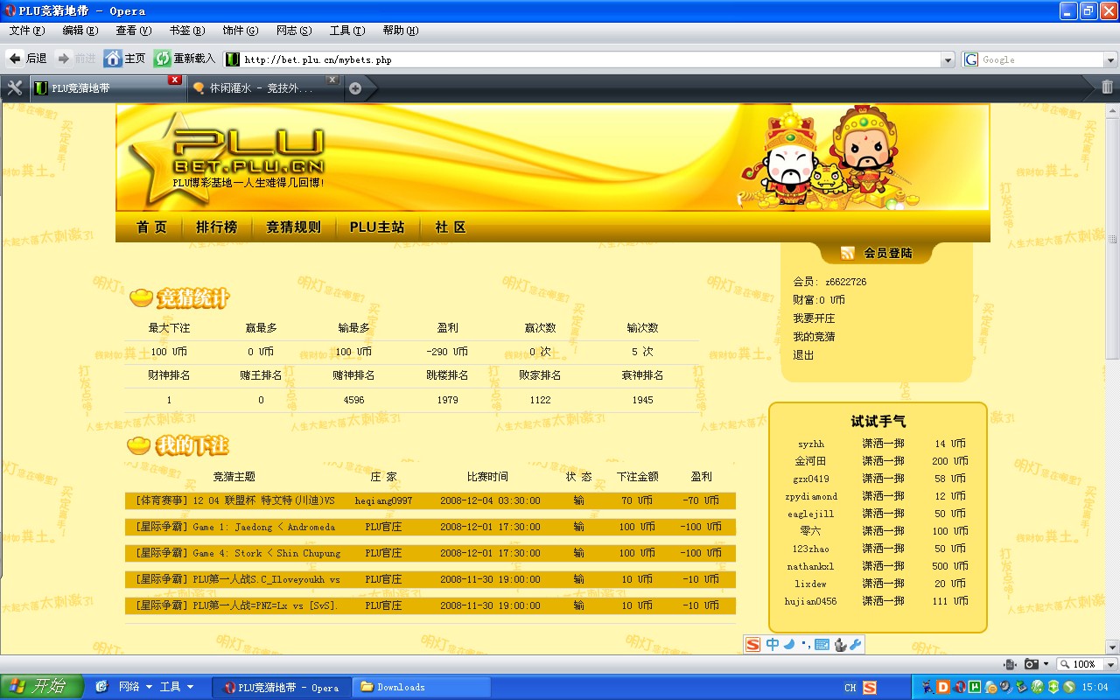1120x700 pixels.
Task: Click the orange D tray icon
Action: 943,687
